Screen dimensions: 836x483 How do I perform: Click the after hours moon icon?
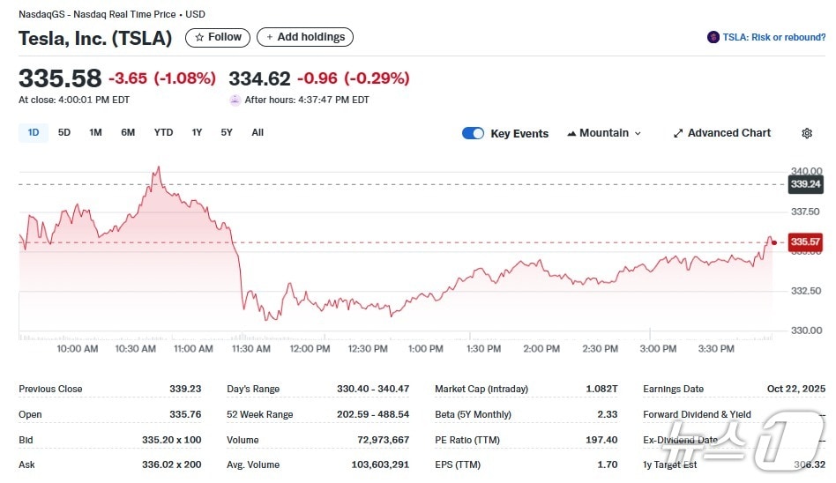click(235, 100)
